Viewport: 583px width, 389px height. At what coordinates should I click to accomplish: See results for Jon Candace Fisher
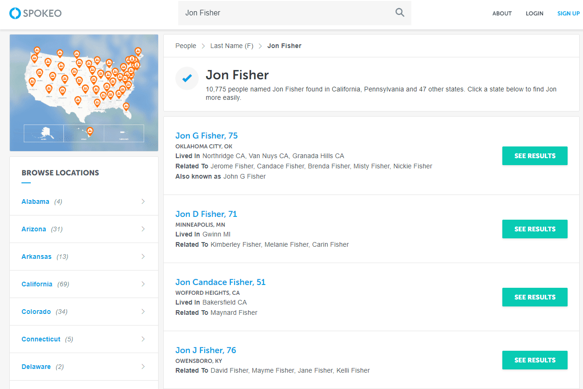[534, 297]
